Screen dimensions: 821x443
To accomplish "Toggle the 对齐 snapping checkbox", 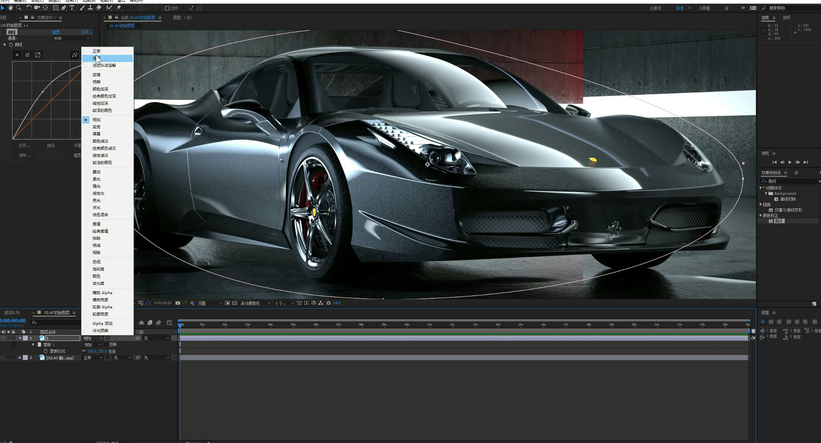I will tap(167, 8).
